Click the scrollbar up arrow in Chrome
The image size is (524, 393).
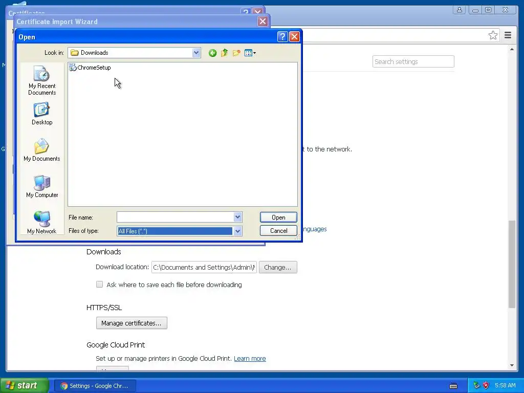512,50
